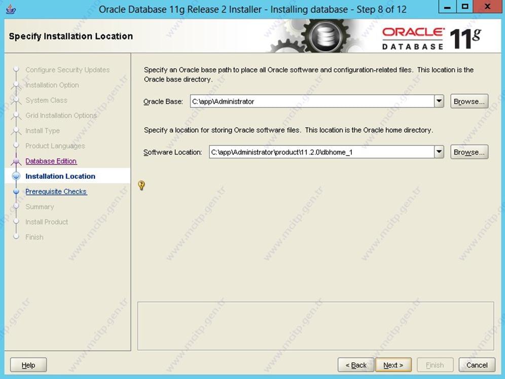Screen dimensions: 505x379
Task: Browse for Software Location directory
Action: pyautogui.click(x=469, y=152)
